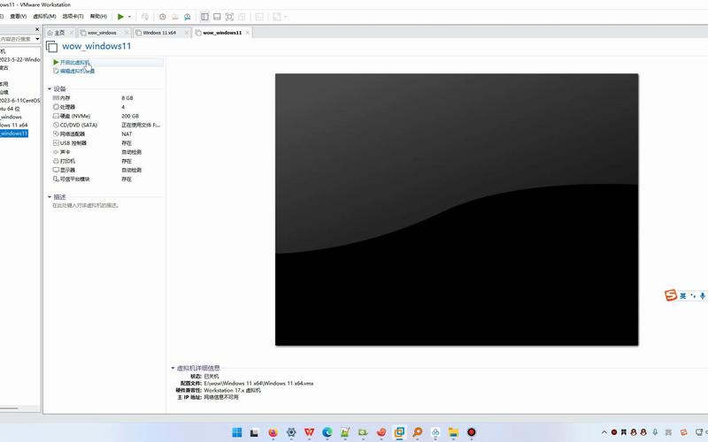
Task: Open the Windows Start button
Action: 237,432
